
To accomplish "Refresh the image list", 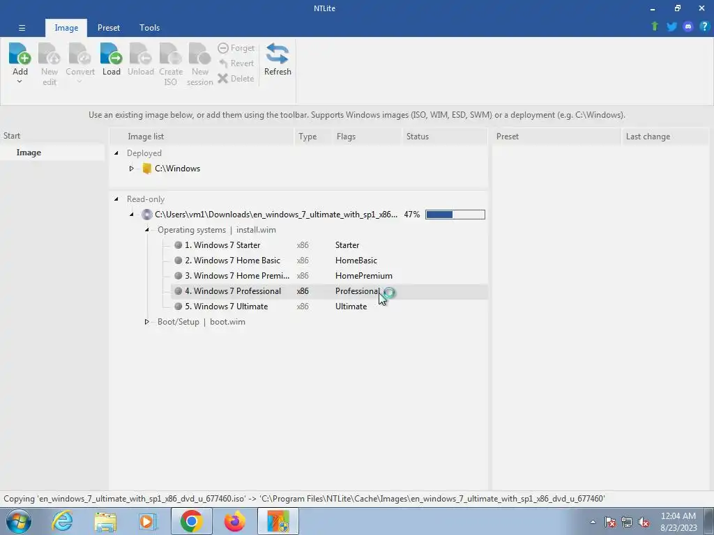I will coord(278,59).
